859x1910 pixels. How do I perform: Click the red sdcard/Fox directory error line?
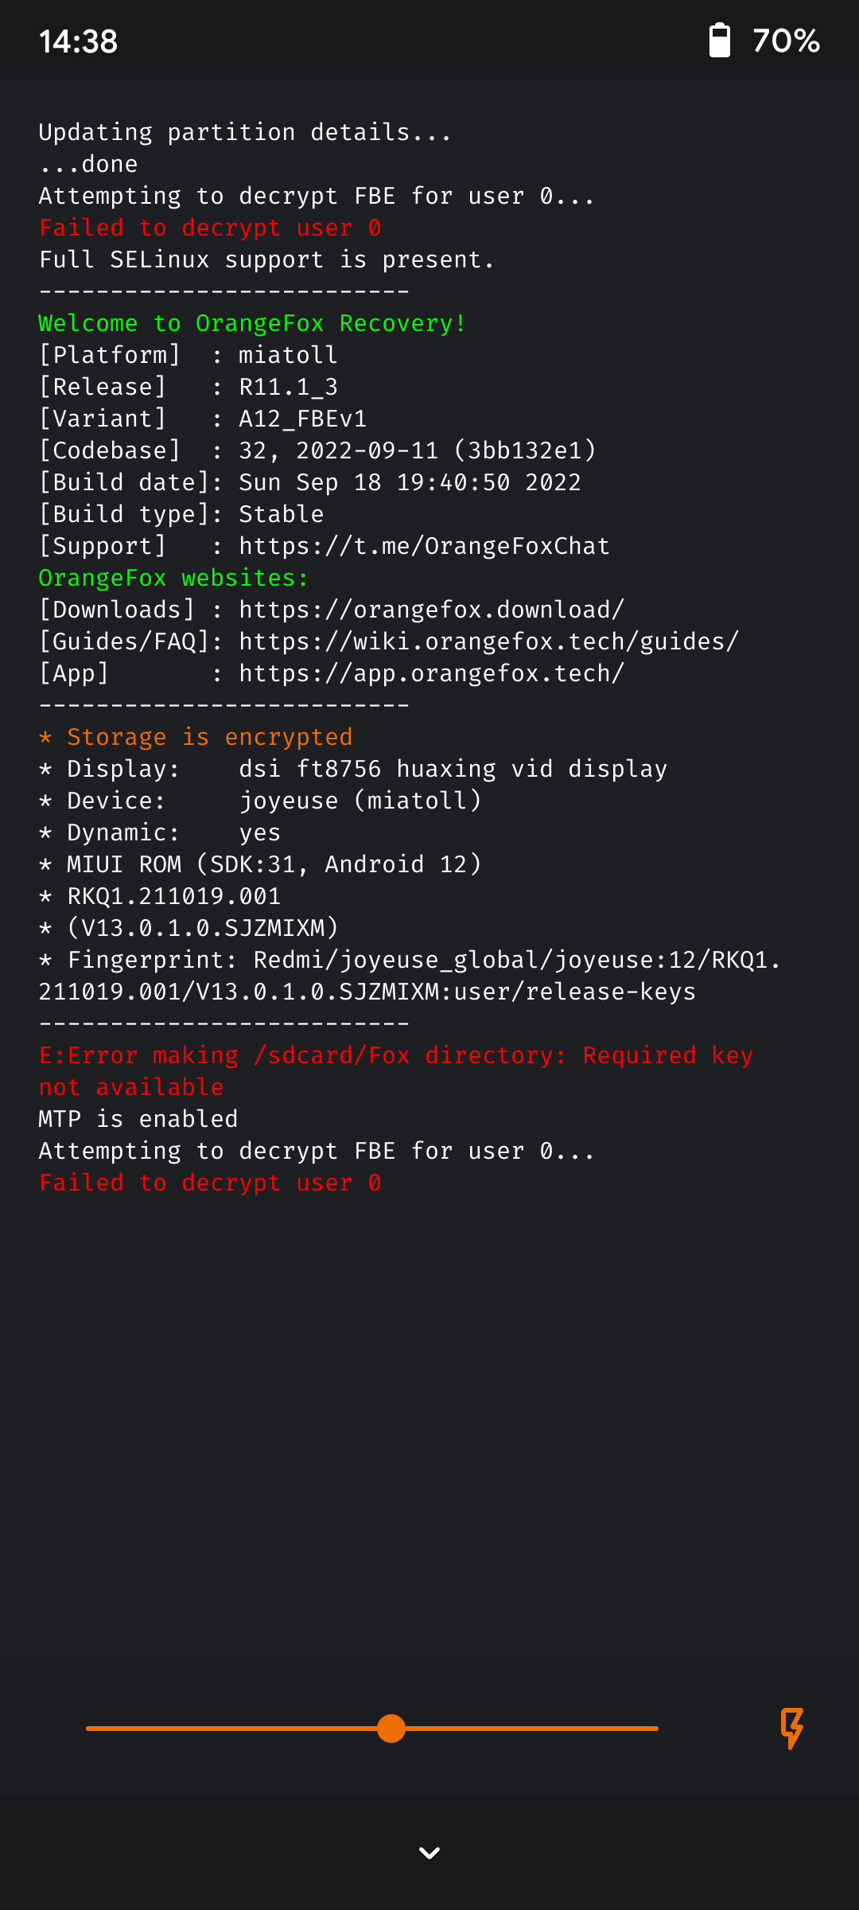[395, 1055]
